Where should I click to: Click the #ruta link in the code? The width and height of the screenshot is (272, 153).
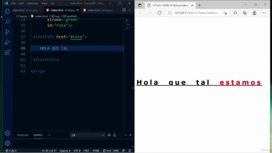click(76, 37)
